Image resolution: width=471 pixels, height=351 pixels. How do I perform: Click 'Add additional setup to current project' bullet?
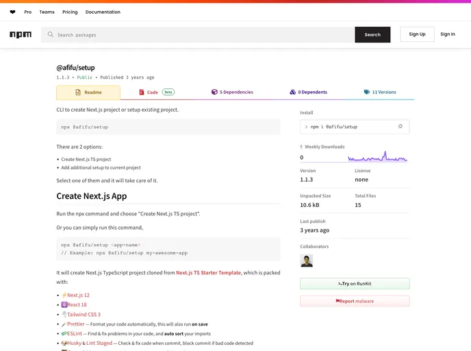click(101, 167)
